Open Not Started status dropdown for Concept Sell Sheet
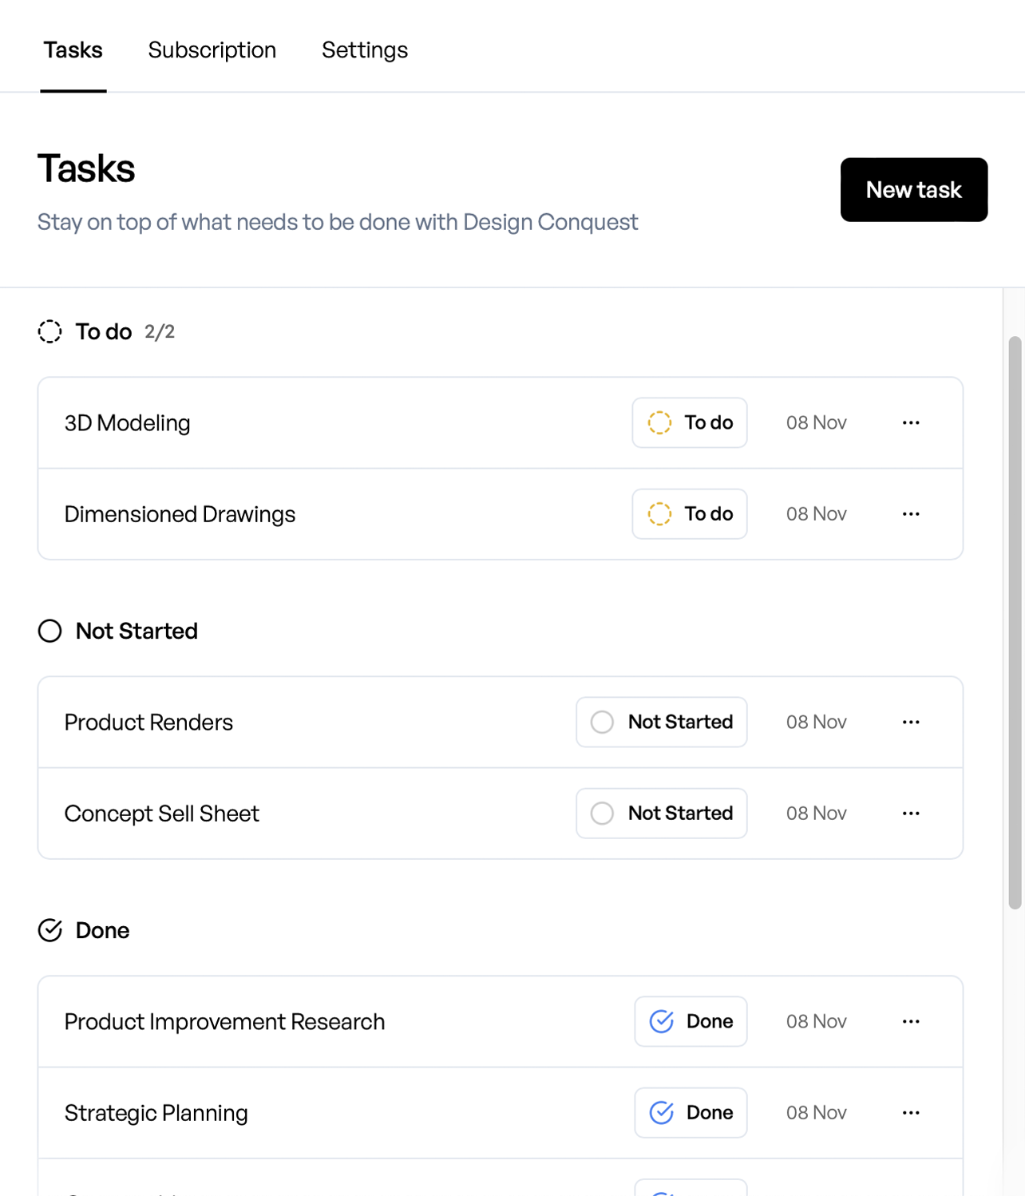Screen dimensions: 1025x1196 click(x=662, y=813)
